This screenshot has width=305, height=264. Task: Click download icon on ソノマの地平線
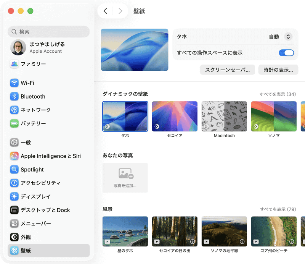(242, 241)
